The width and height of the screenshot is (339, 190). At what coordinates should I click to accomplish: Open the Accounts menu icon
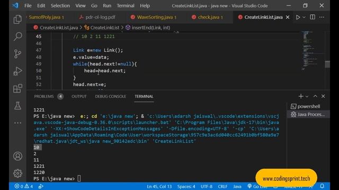(17, 156)
